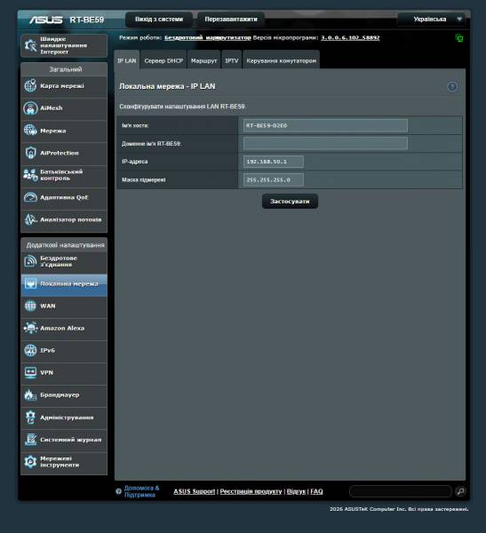The height and width of the screenshot is (533, 486).
Task: Open the FAQ link
Action: pos(316,491)
